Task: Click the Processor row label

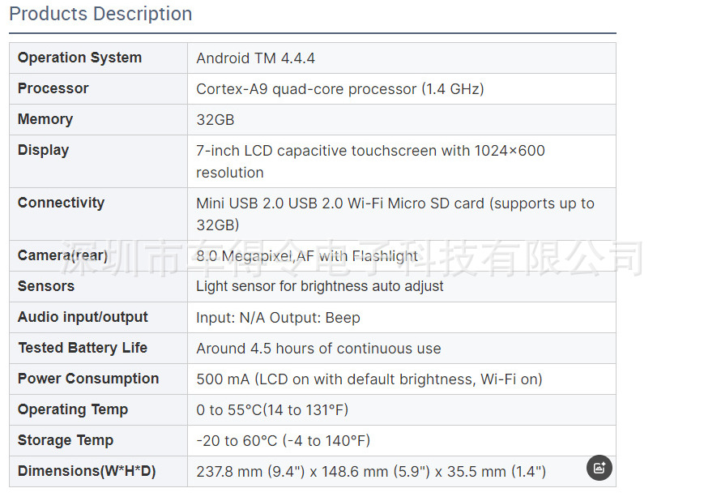Action: (53, 88)
